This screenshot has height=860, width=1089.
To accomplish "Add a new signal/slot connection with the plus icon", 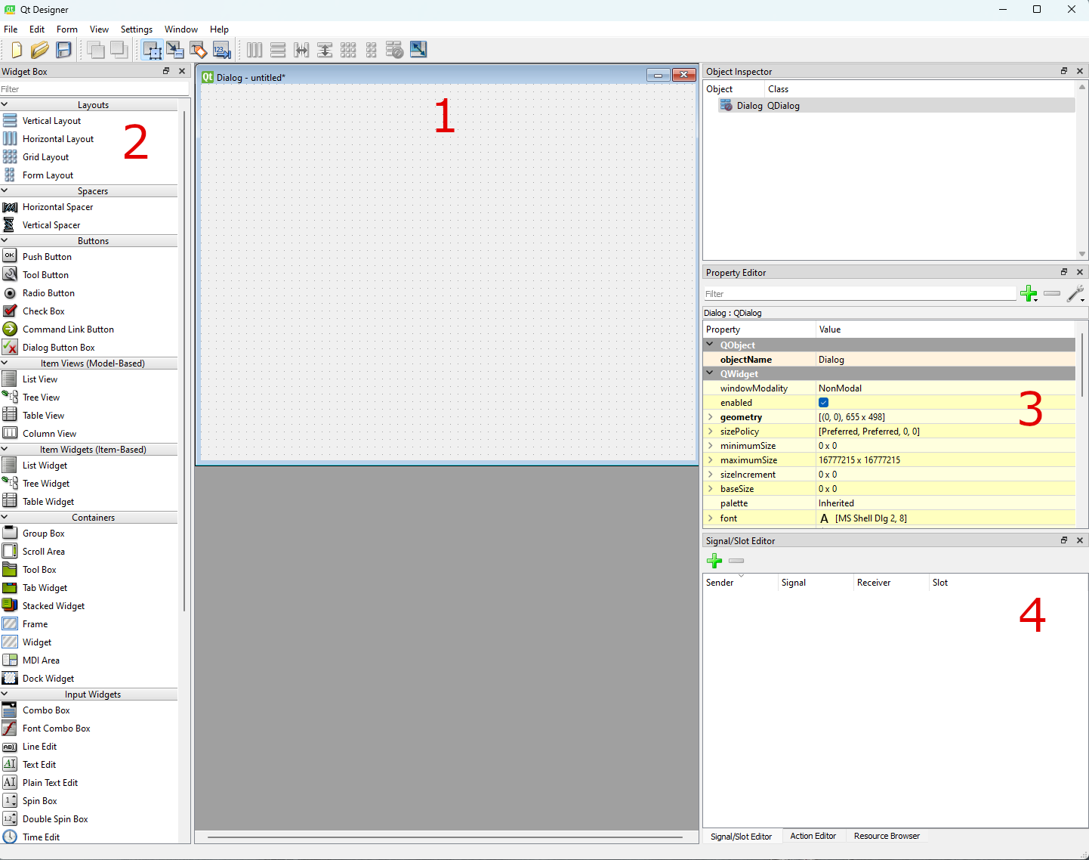I will 714,561.
